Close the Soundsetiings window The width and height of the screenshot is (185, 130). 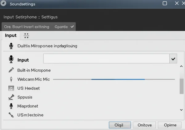(x=177, y=3)
